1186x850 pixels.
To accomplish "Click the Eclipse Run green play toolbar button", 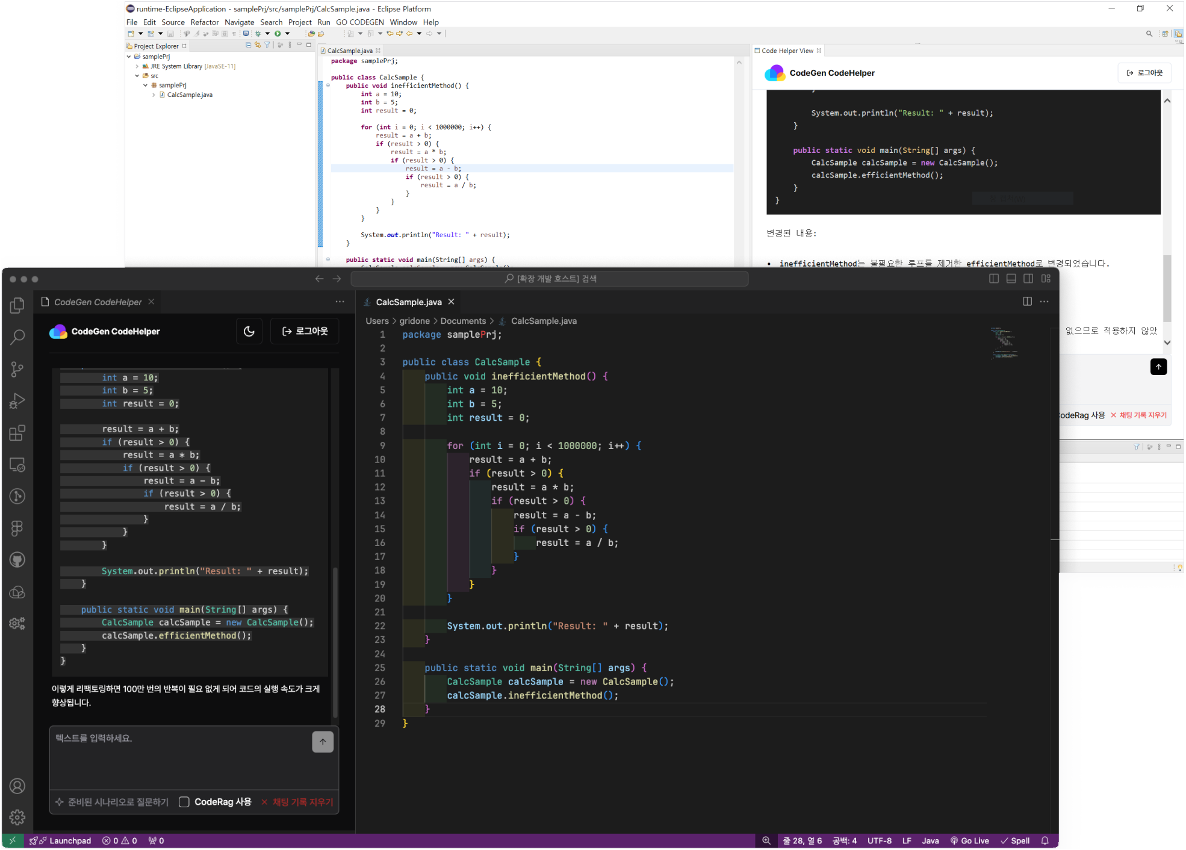I will 278,34.
